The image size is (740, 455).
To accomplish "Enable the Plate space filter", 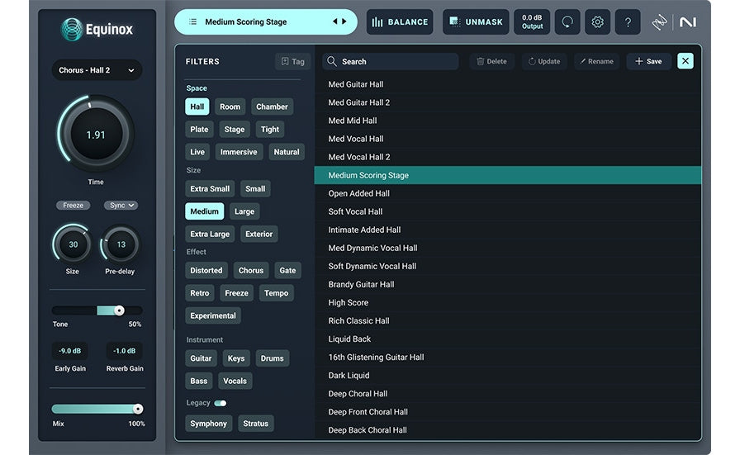I will pyautogui.click(x=199, y=130).
